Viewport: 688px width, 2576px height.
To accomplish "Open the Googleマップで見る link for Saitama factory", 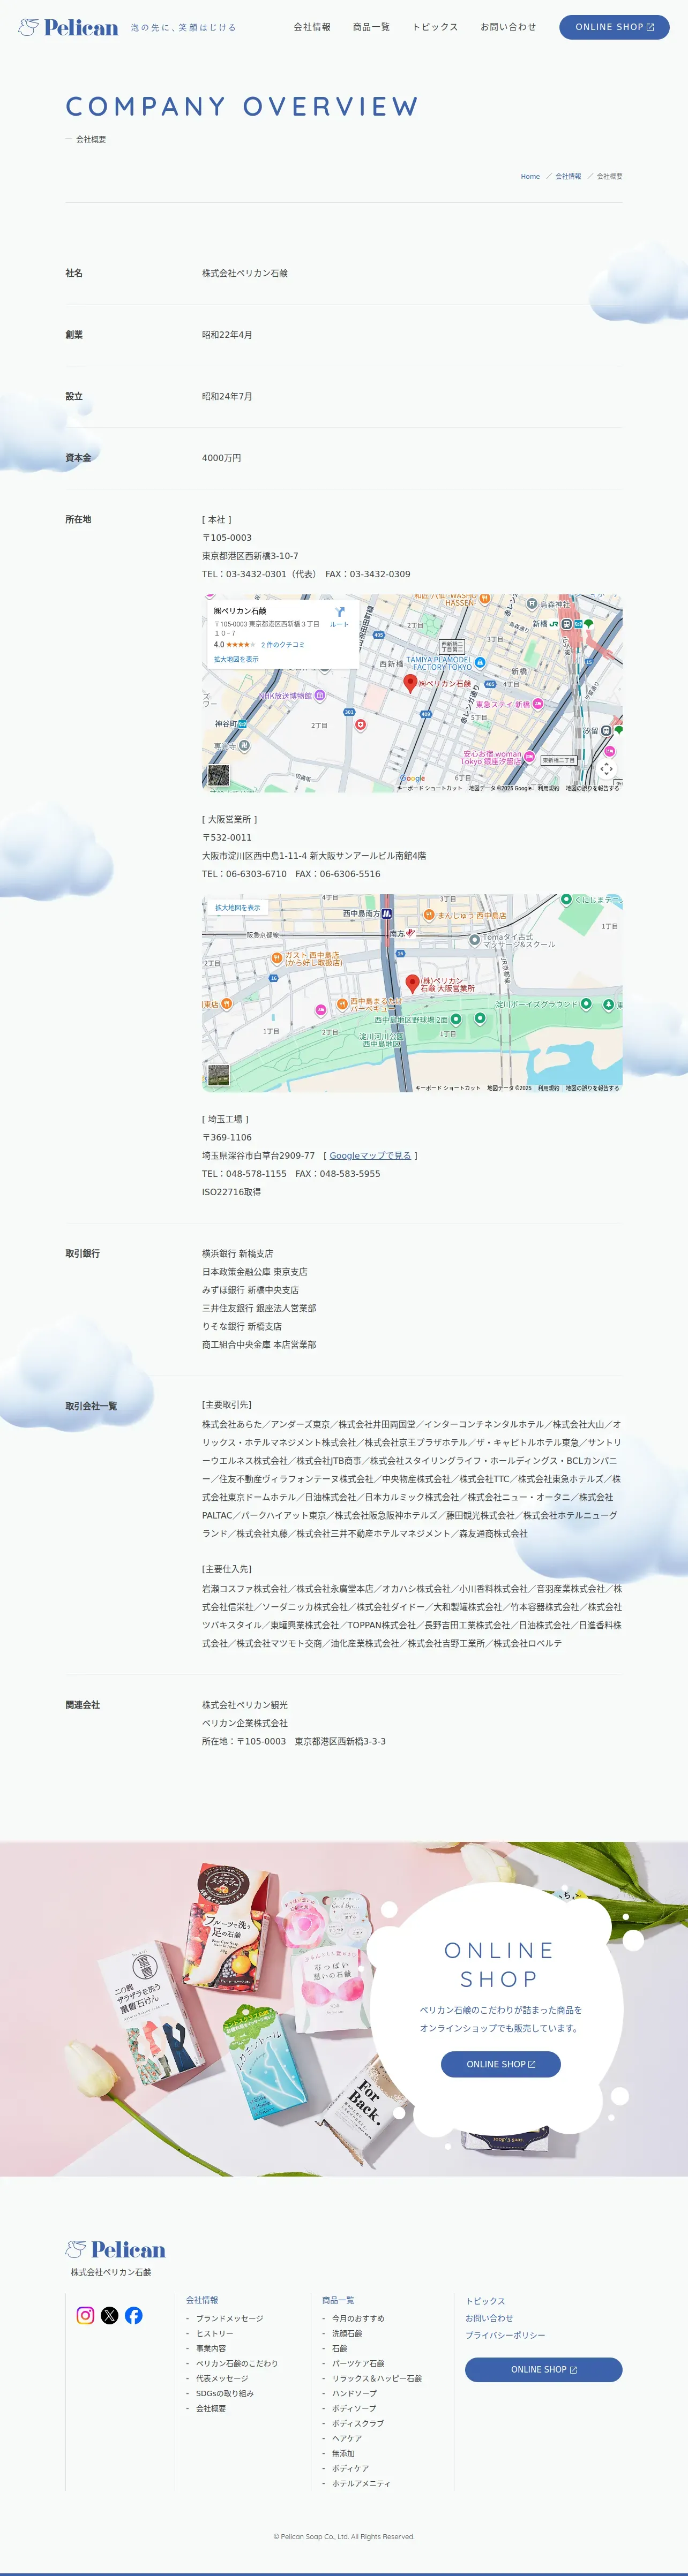I will tap(370, 1155).
